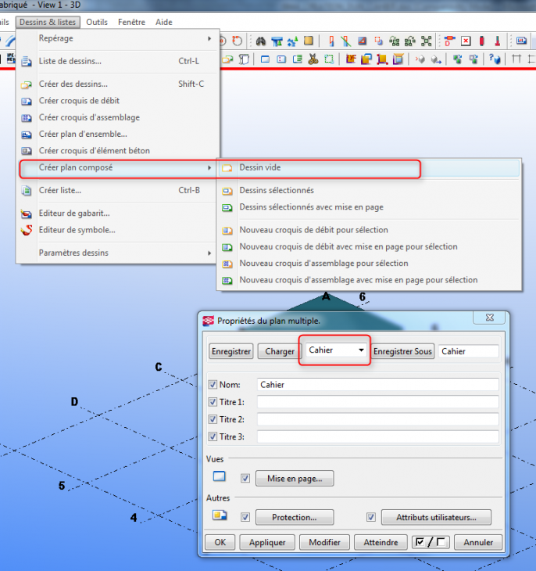Select Créer liste... menu entry
536x571 pixels.
coord(117,190)
